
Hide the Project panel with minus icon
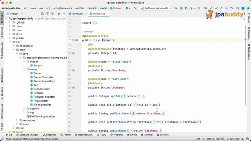(x=64, y=14)
